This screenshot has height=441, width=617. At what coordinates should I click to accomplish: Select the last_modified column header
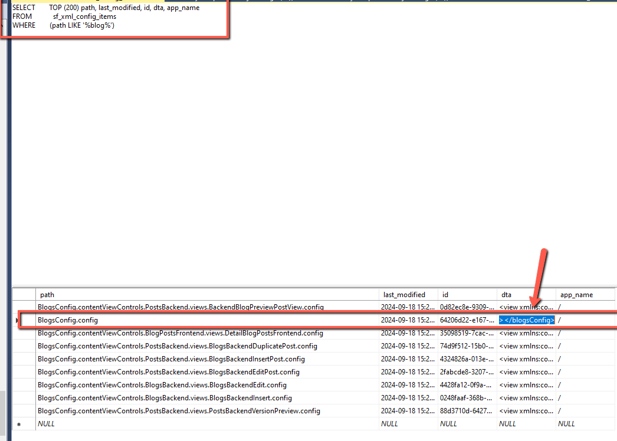tap(408, 295)
